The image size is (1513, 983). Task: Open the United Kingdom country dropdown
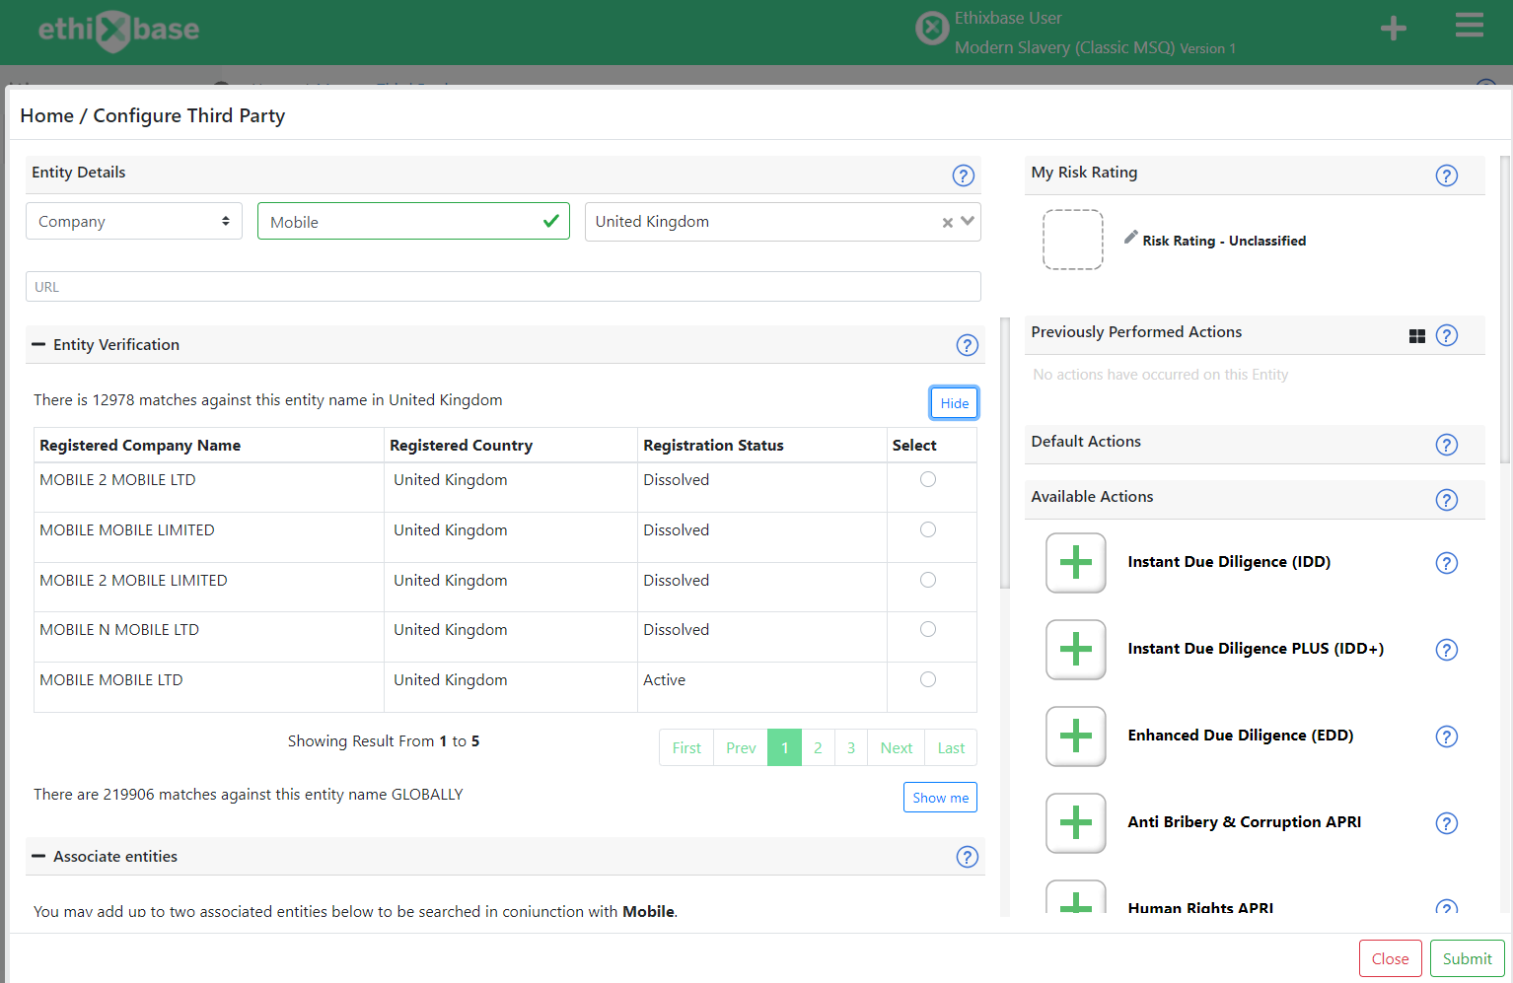click(966, 221)
